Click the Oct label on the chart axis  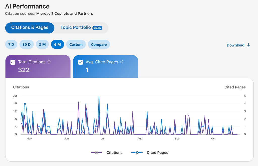[213, 139]
